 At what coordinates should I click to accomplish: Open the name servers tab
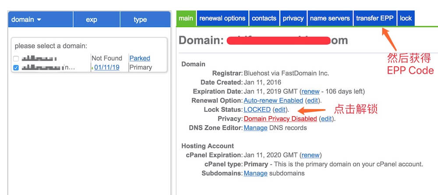coord(329,18)
